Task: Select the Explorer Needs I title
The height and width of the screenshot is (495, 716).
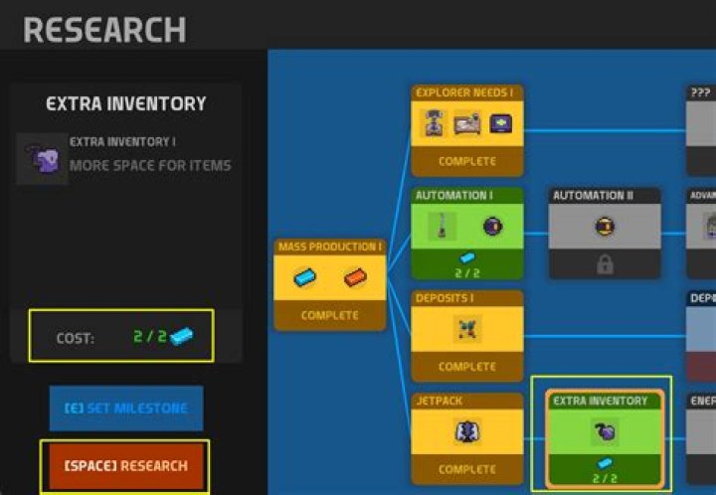Action: (x=464, y=92)
